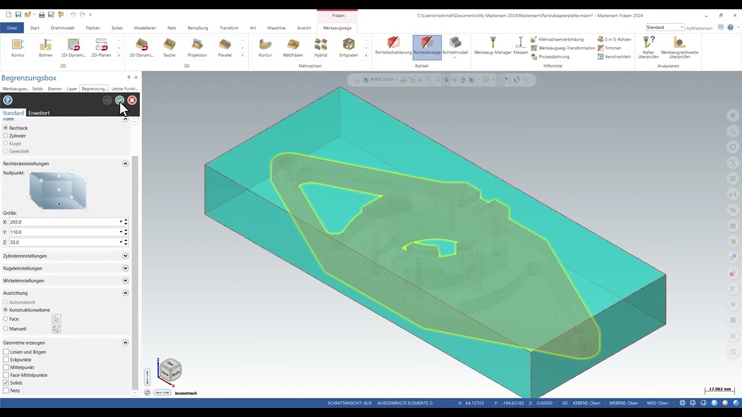The image size is (742, 417).
Task: Open the Datei menu
Action: point(12,28)
